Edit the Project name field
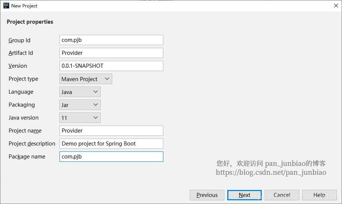Viewport: 342px width, 204px height. tap(111, 131)
